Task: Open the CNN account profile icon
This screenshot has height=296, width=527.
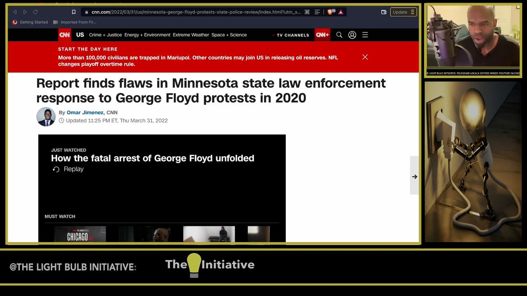Action: click(352, 35)
